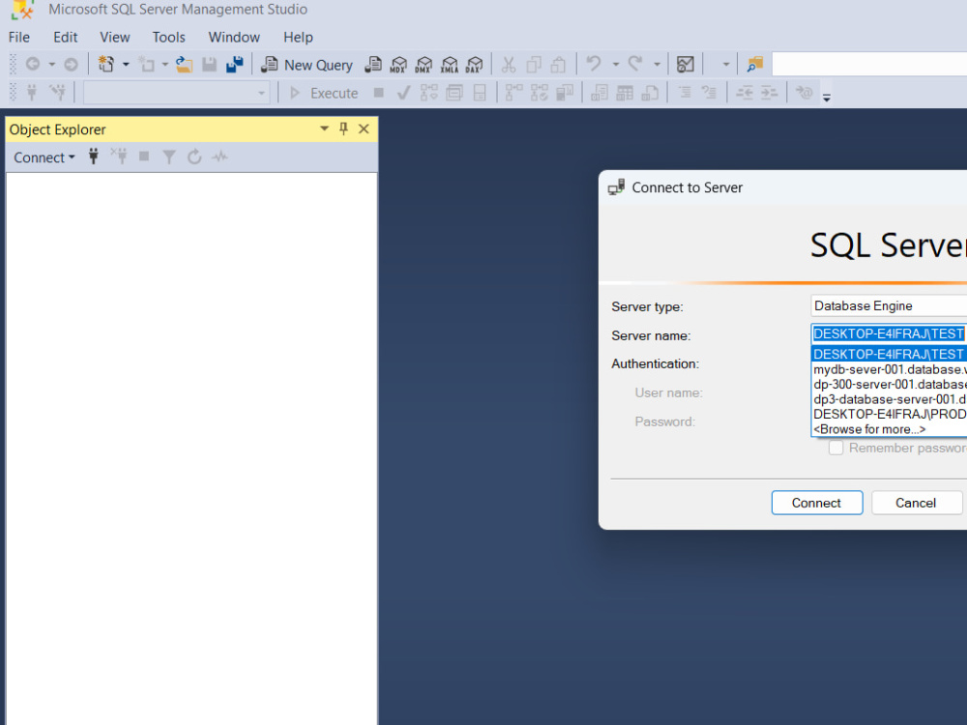Open the Connect dropdown in Object Explorer
Image resolution: width=967 pixels, height=725 pixels.
coord(44,158)
